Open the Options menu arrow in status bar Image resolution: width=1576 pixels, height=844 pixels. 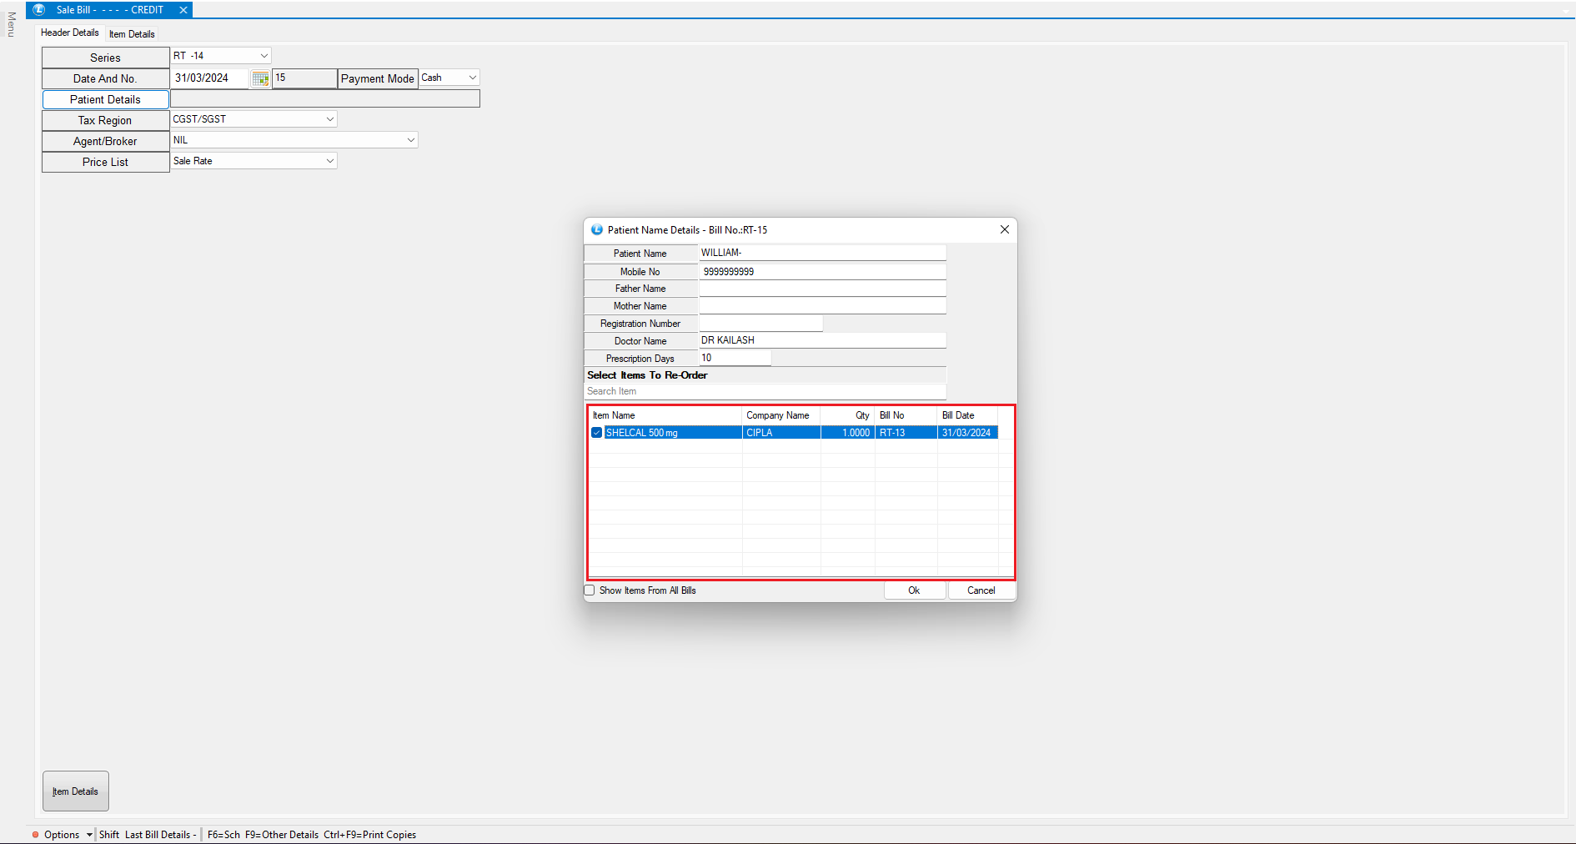(x=89, y=835)
